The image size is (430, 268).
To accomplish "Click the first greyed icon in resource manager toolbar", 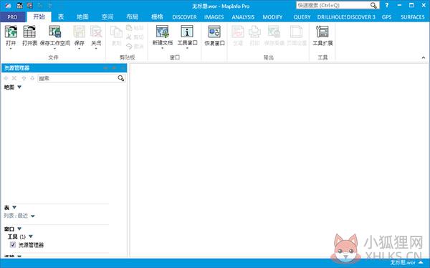I will tap(6, 78).
